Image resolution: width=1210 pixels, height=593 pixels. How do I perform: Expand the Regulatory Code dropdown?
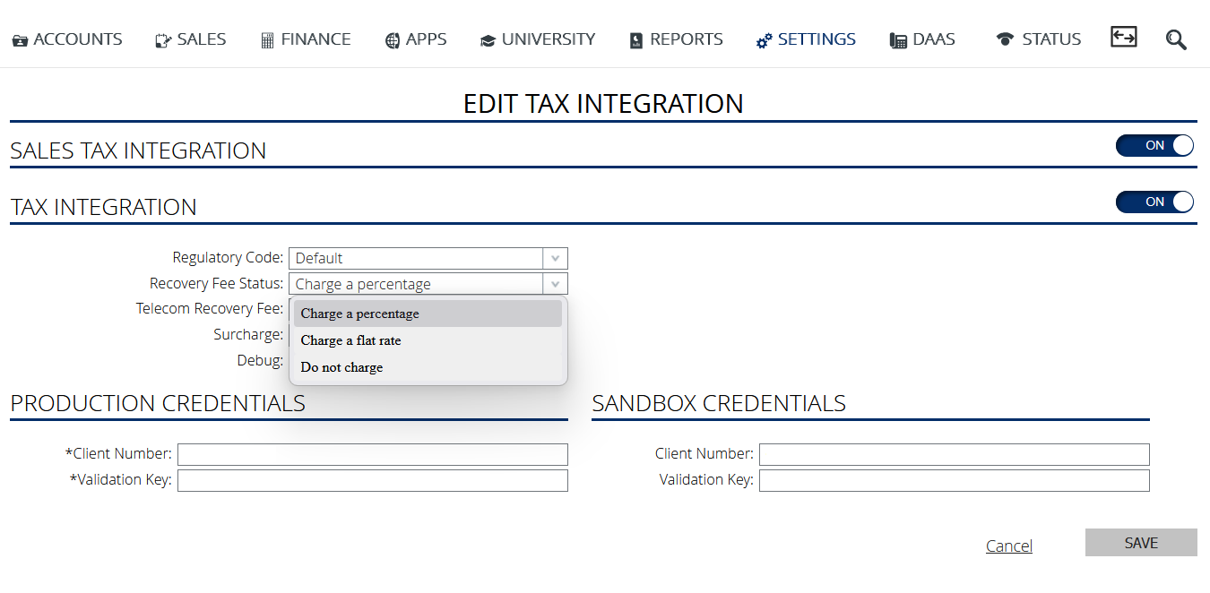[555, 259]
